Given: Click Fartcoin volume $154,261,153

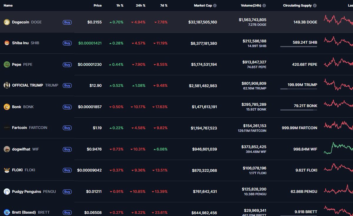Looking at the screenshot, I should click(x=254, y=126).
